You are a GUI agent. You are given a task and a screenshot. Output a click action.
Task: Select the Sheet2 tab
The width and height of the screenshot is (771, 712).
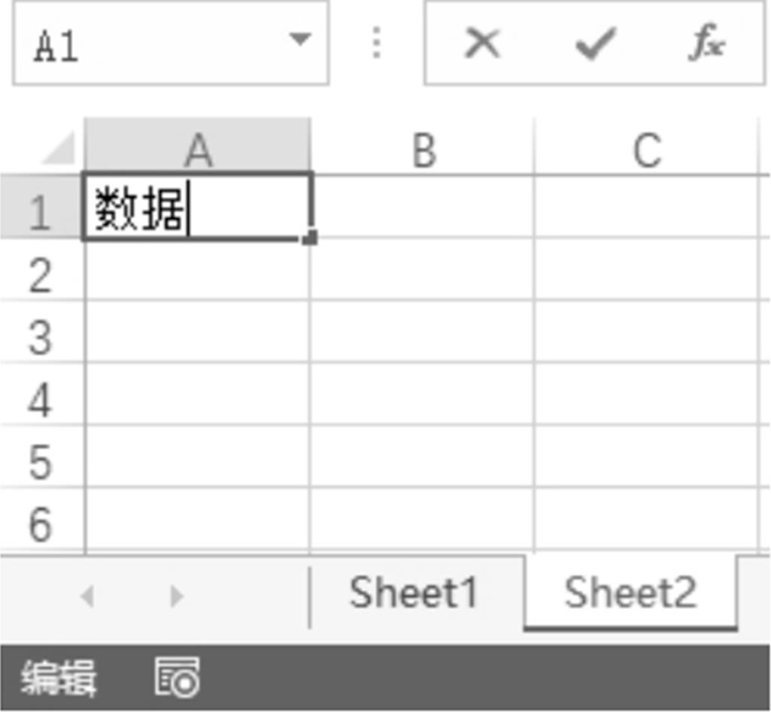click(x=630, y=593)
